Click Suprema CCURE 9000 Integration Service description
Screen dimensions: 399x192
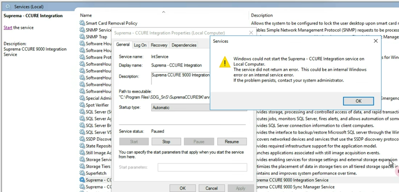[291, 180]
